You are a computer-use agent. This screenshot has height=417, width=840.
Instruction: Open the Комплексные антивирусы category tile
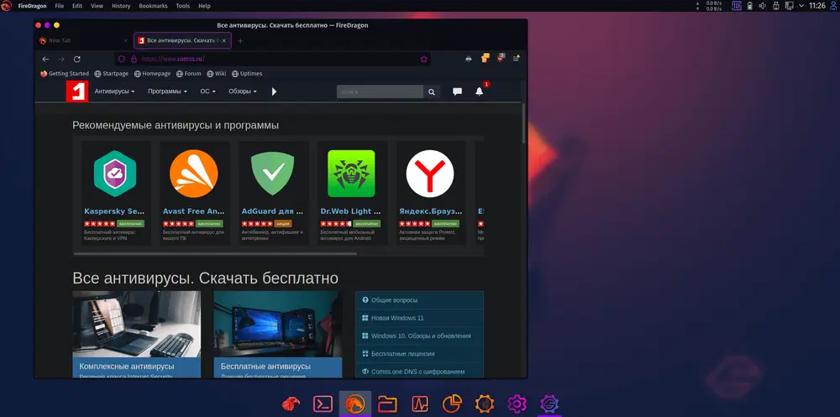coord(137,335)
